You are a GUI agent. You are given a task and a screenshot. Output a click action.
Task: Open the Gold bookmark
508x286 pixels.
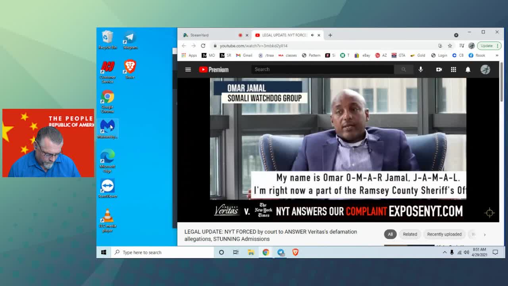418,56
